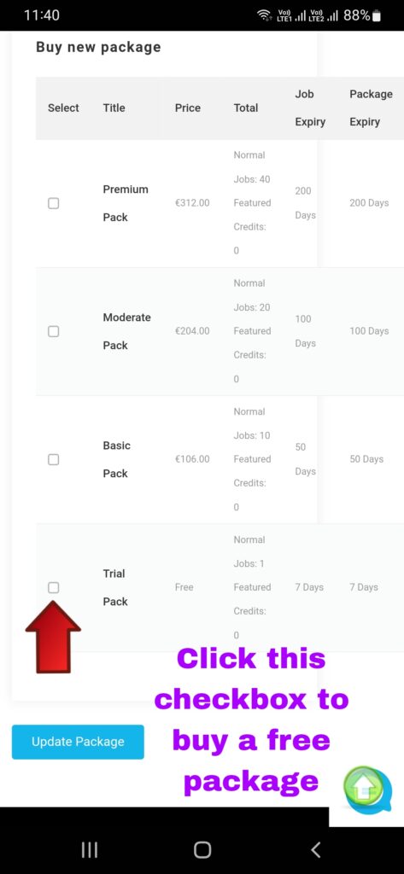The image size is (404, 874).
Task: Tap the 11:40 clock in status bar
Action: coord(42,15)
